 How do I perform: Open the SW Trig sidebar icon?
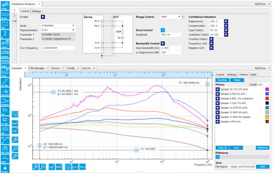point(5,82)
